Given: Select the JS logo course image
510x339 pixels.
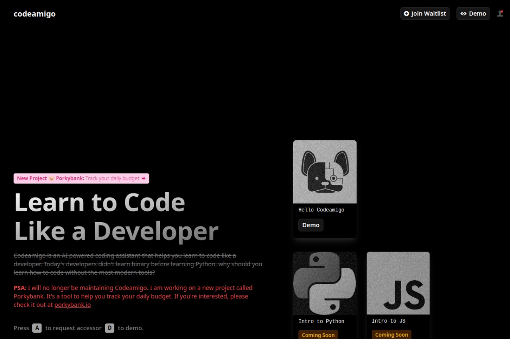Looking at the screenshot, I should [398, 283].
